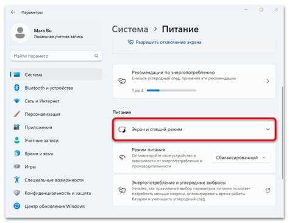
Task: Select Приложения in the sidebar
Action: [x=56, y=127]
